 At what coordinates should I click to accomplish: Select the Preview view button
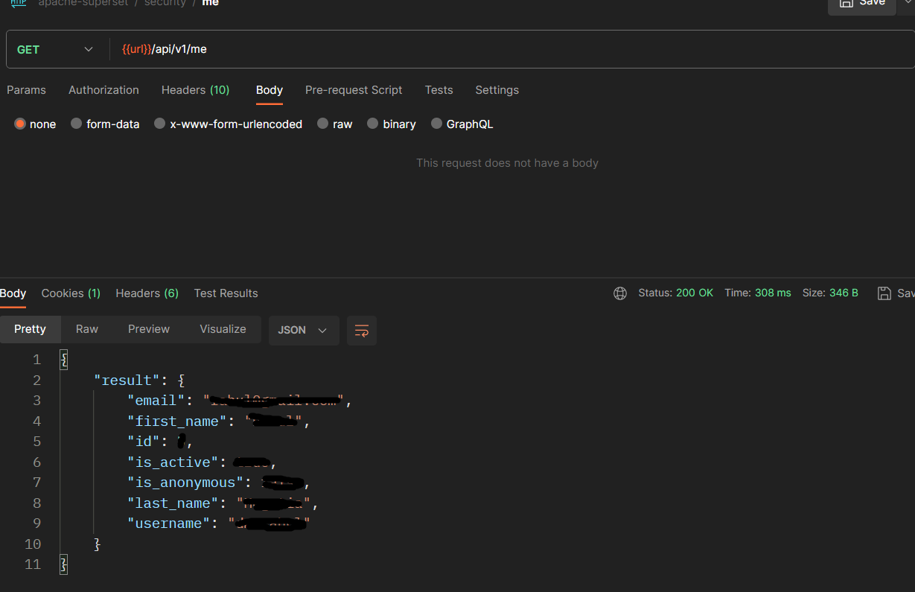(149, 329)
